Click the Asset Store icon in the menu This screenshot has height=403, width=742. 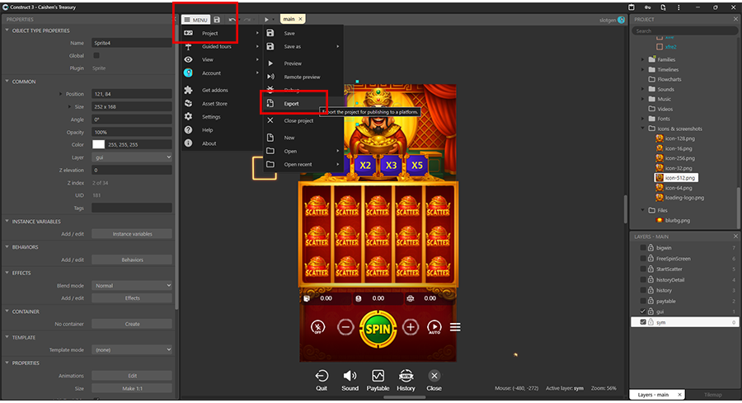188,104
